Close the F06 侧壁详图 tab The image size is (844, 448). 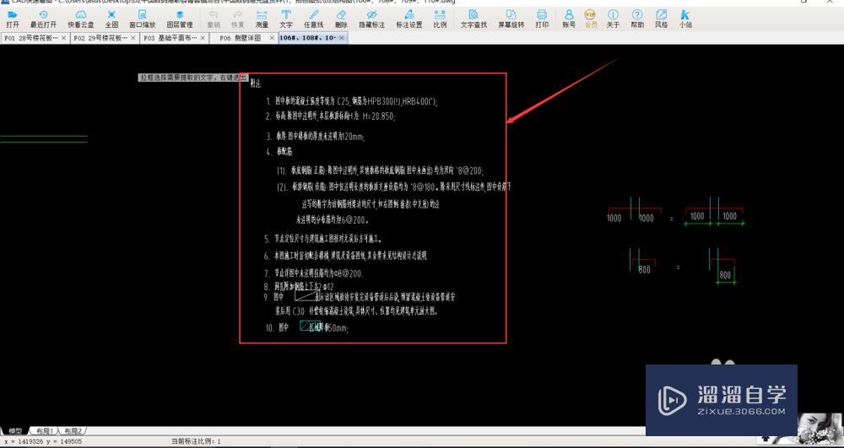272,38
